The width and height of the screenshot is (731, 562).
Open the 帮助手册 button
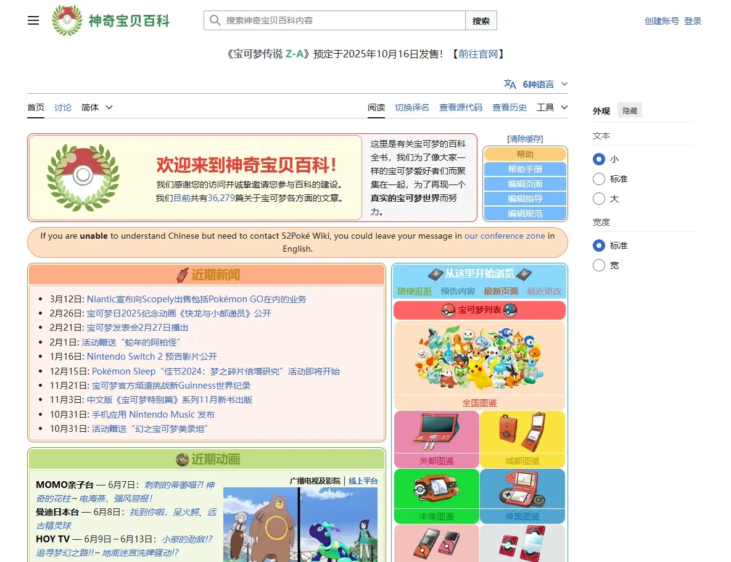[x=525, y=169]
